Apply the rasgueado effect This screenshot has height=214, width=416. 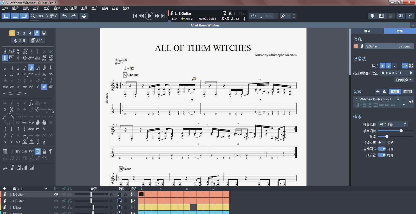(31, 129)
